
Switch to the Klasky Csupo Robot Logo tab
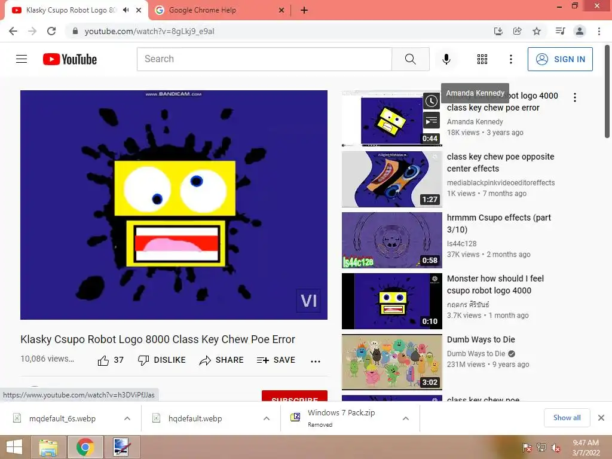click(x=71, y=10)
